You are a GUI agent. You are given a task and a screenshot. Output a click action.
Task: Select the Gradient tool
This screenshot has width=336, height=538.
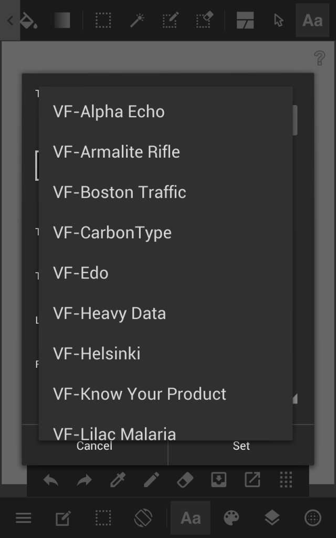pos(62,20)
